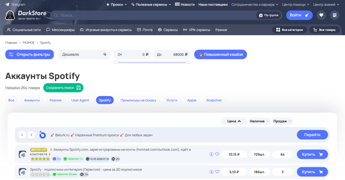Viewport: 345px width, 180px height.
Task: Click the От minimum price field
Action: [x=132, y=54]
